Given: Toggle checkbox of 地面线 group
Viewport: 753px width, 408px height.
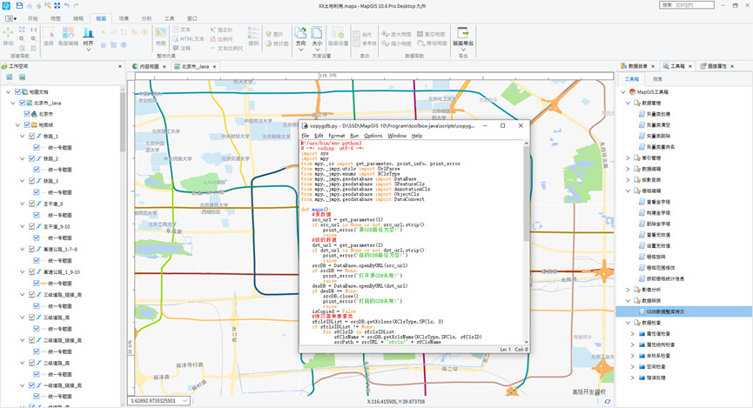Looking at the screenshot, I should coord(27,124).
